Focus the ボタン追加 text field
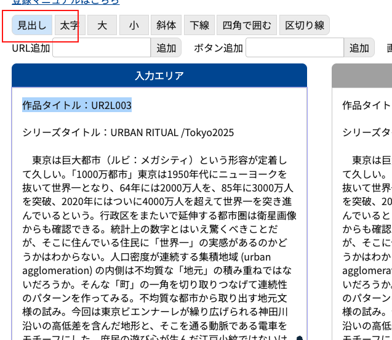This screenshot has width=392, height=340. (294, 48)
